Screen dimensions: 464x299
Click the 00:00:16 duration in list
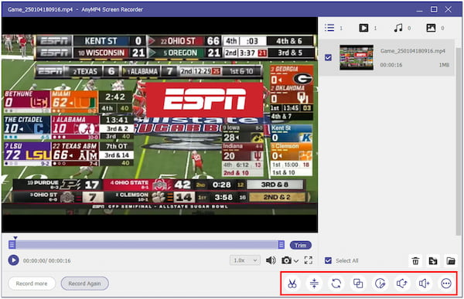[391, 65]
